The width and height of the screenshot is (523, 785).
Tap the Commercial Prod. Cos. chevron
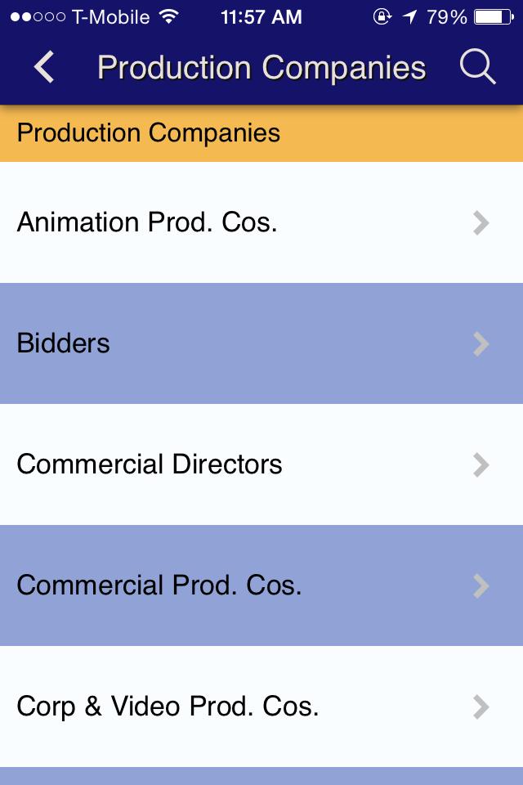pyautogui.click(x=480, y=585)
